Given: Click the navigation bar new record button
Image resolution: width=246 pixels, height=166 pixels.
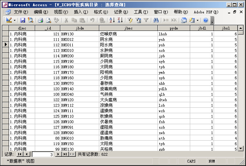Looking at the screenshot, I should [72, 154].
